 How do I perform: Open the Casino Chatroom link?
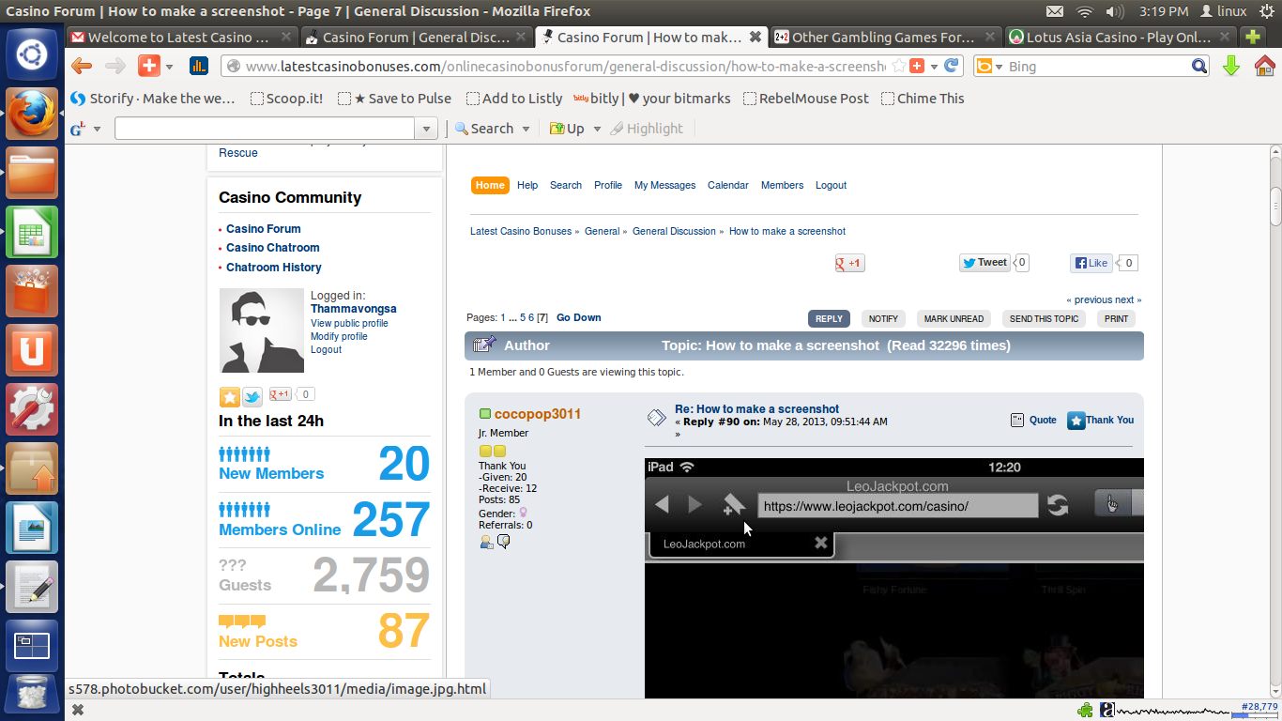pos(272,248)
